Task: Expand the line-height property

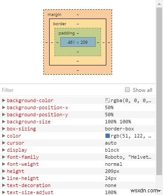Action: 4,178
